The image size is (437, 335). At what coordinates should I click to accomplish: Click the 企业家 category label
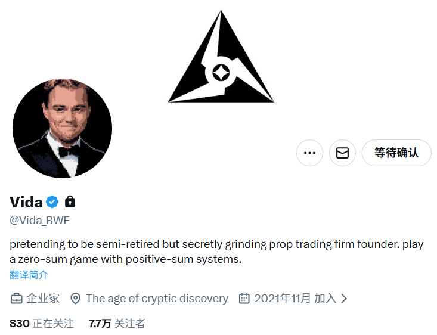tap(44, 299)
